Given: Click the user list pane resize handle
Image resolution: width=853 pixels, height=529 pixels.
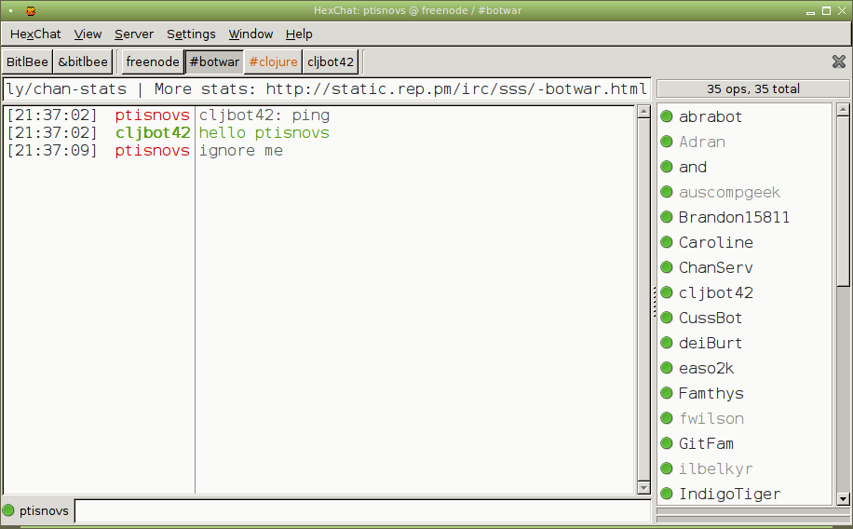Looking at the screenshot, I should pyautogui.click(x=654, y=301).
